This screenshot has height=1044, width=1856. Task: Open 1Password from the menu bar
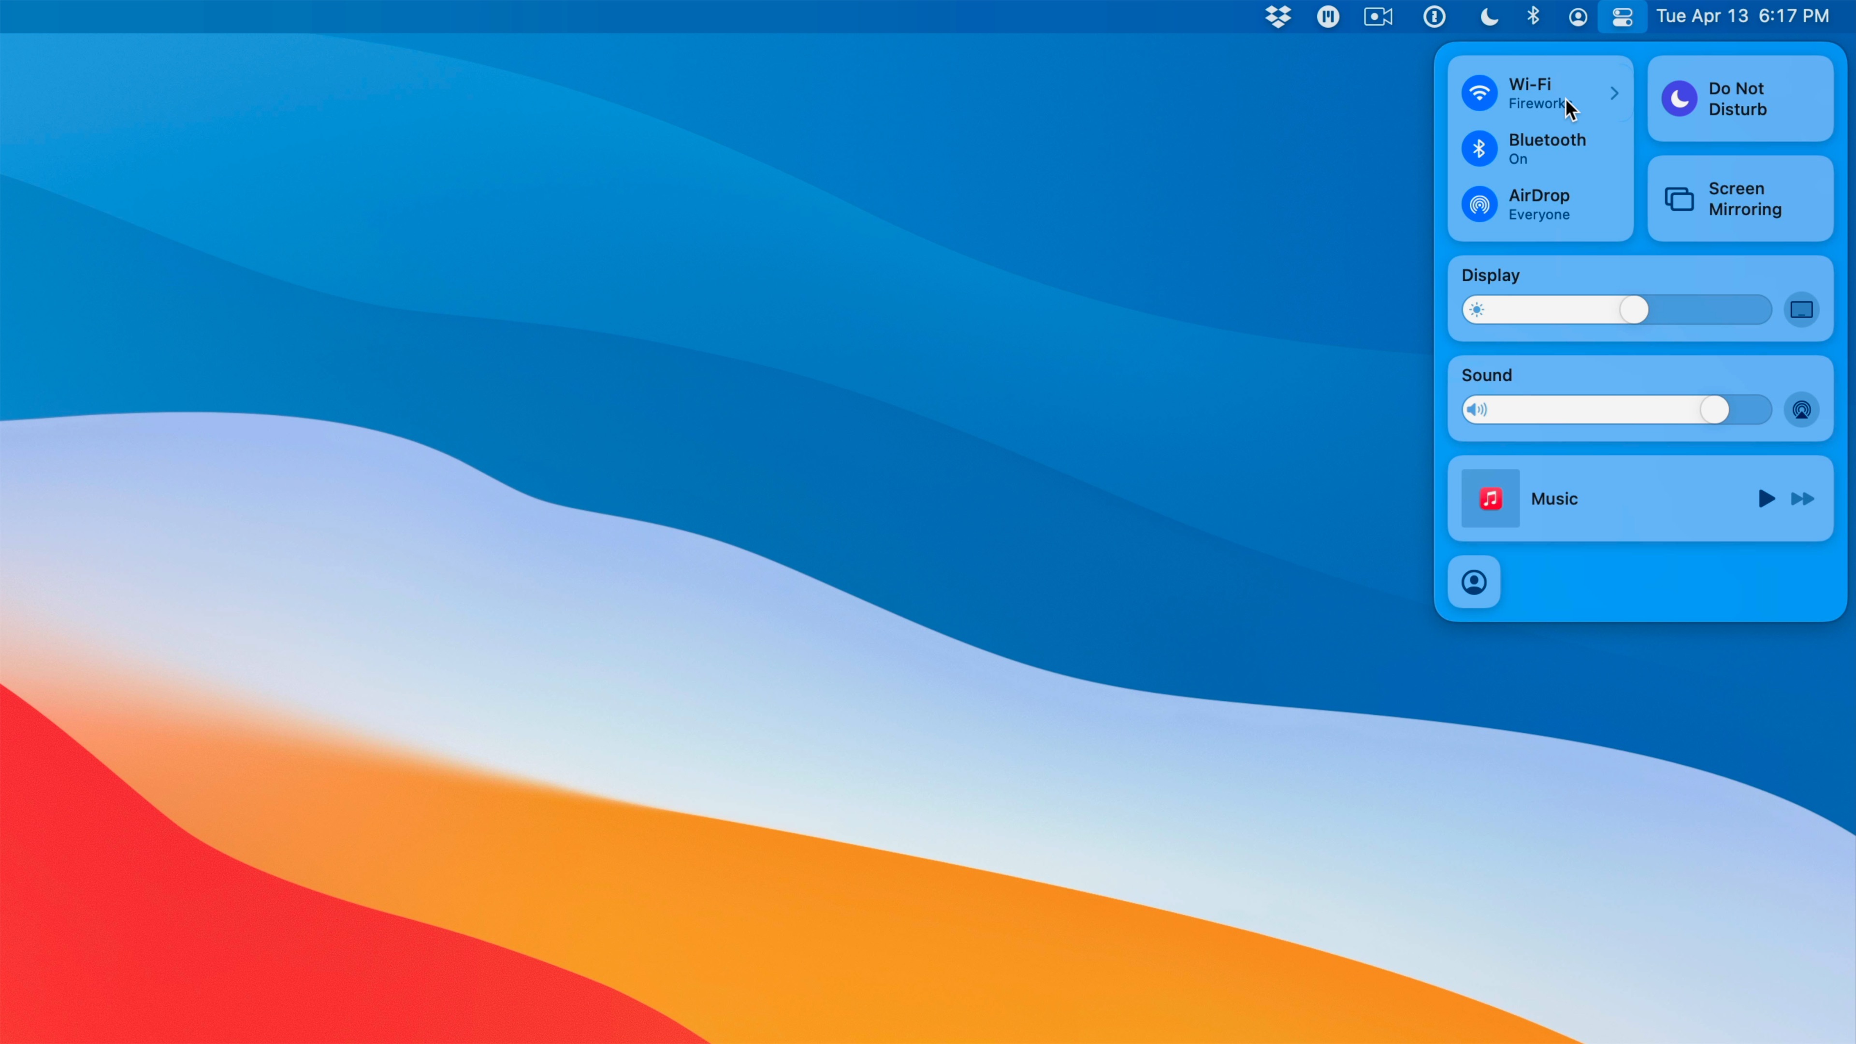pos(1434,16)
